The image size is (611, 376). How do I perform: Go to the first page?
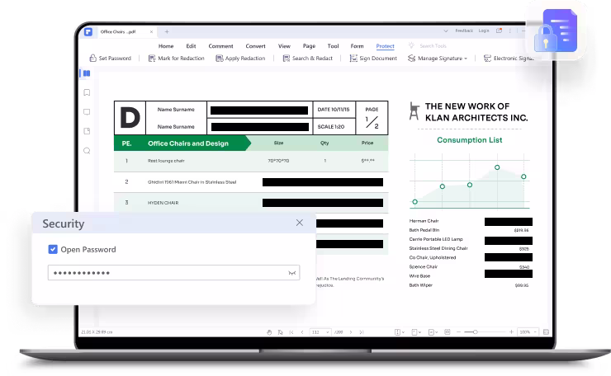[x=291, y=332]
